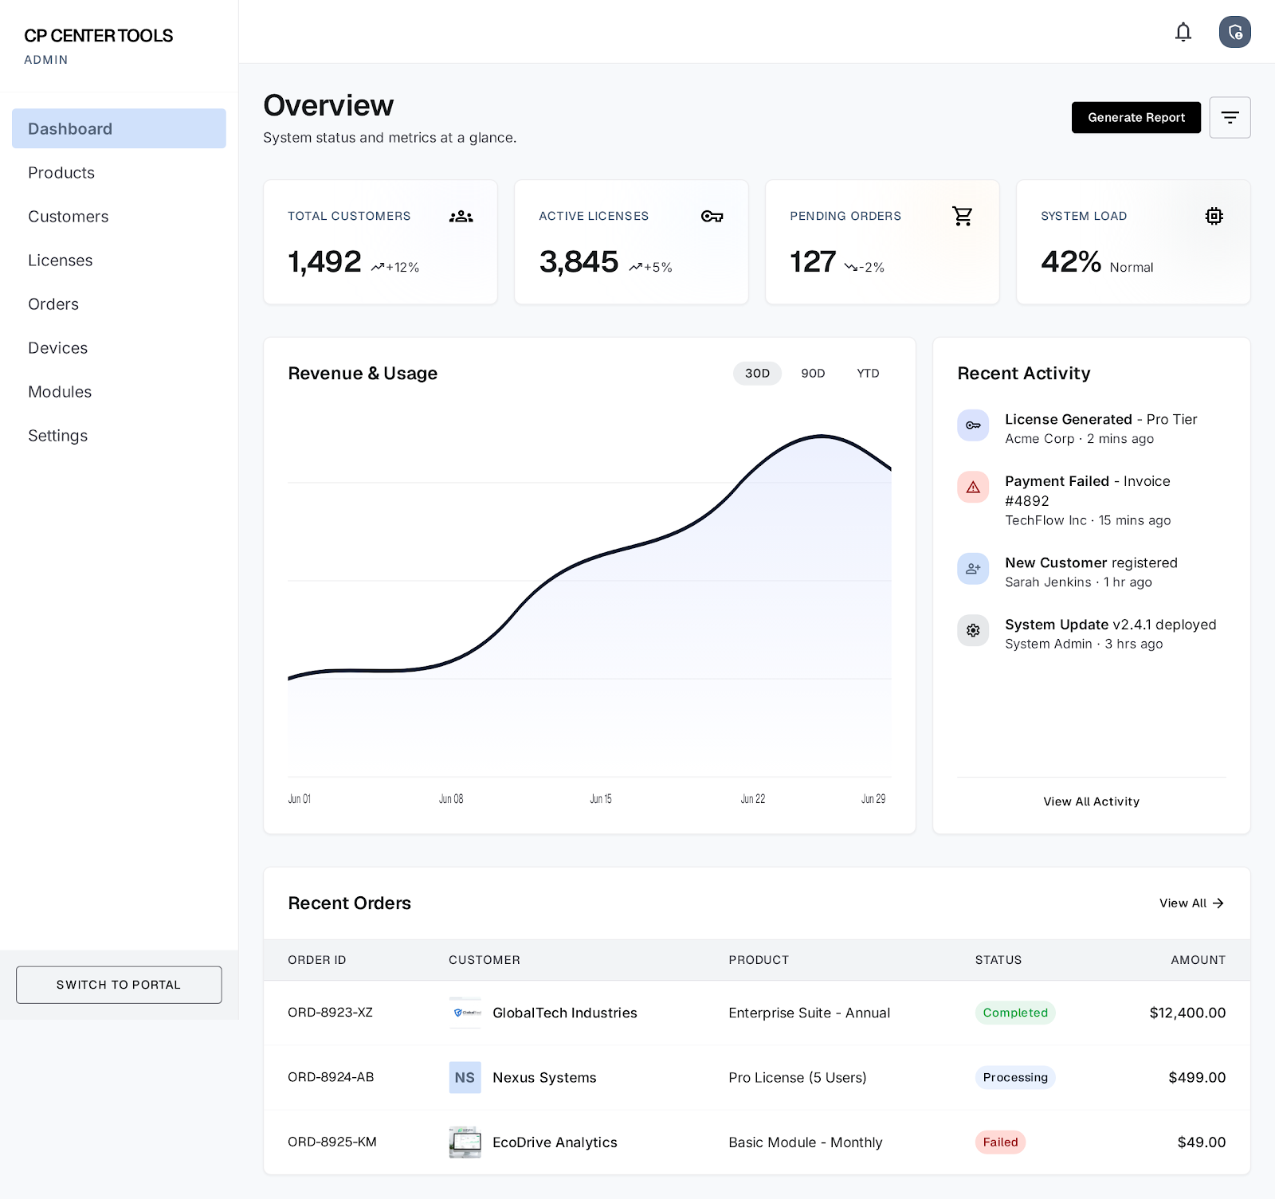The width and height of the screenshot is (1275, 1199).
Task: Click the CP Center Tools logo title
Action: [98, 36]
